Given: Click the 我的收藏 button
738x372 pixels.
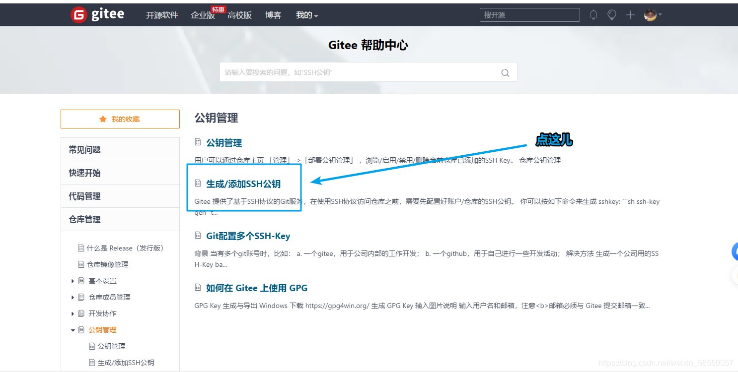Looking at the screenshot, I should click(x=120, y=119).
